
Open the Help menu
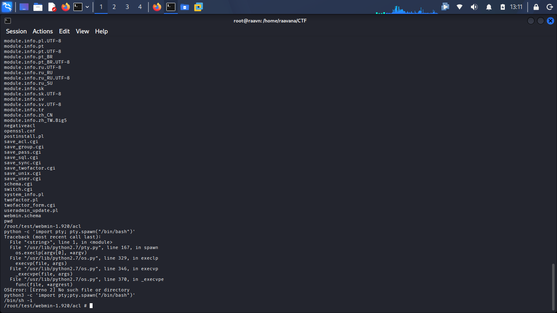point(102,31)
